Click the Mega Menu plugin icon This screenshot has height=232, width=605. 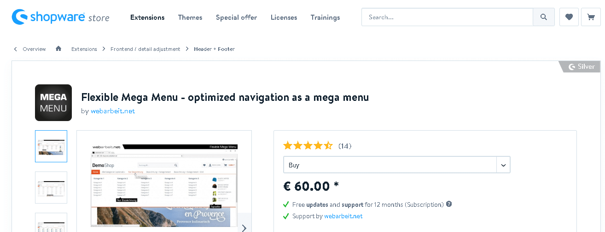click(53, 103)
